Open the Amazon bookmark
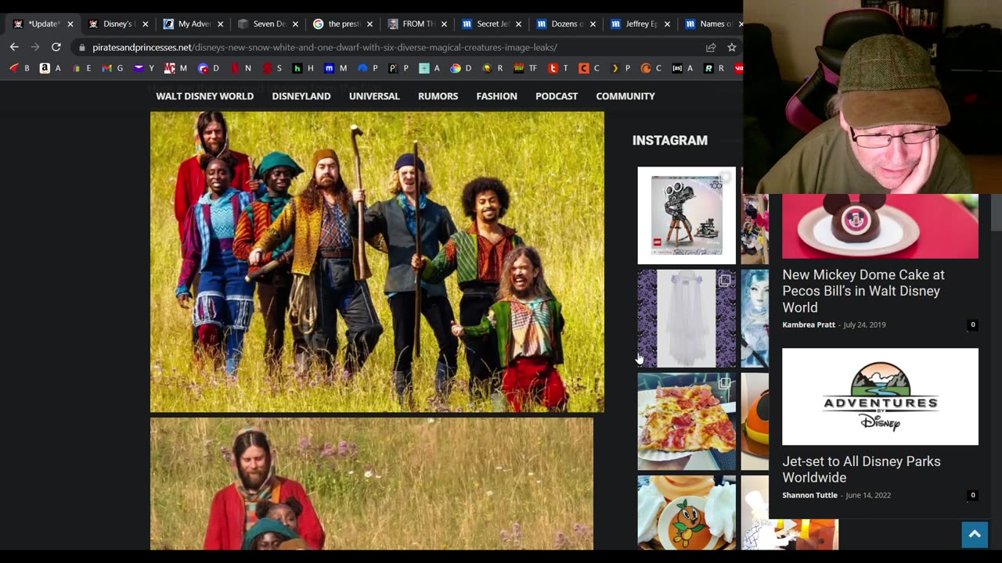Viewport: 1002px width, 563px height. [x=50, y=68]
